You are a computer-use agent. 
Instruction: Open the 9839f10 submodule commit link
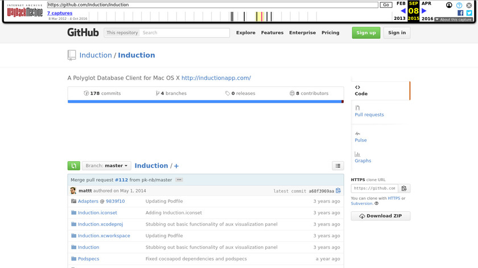point(115,201)
